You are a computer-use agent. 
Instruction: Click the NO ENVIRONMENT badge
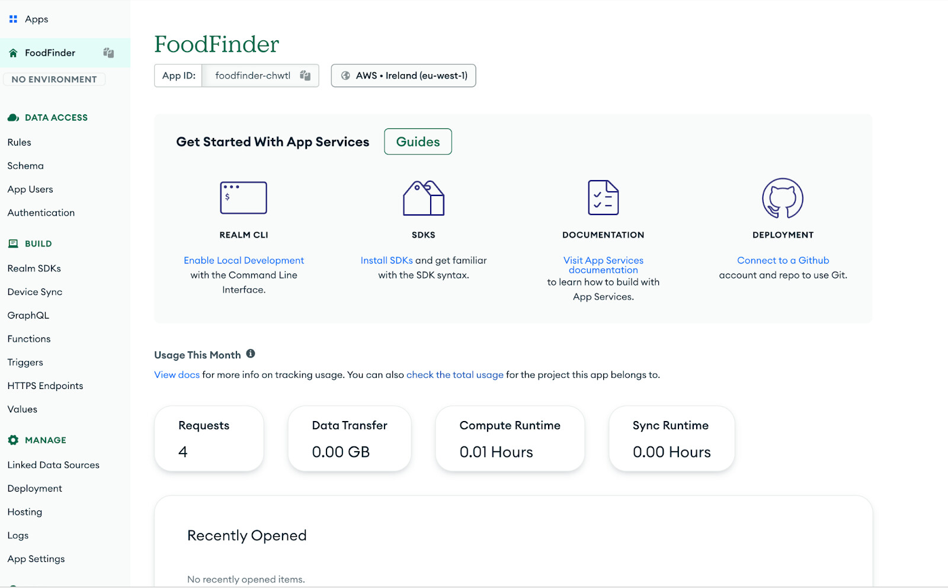pos(54,79)
